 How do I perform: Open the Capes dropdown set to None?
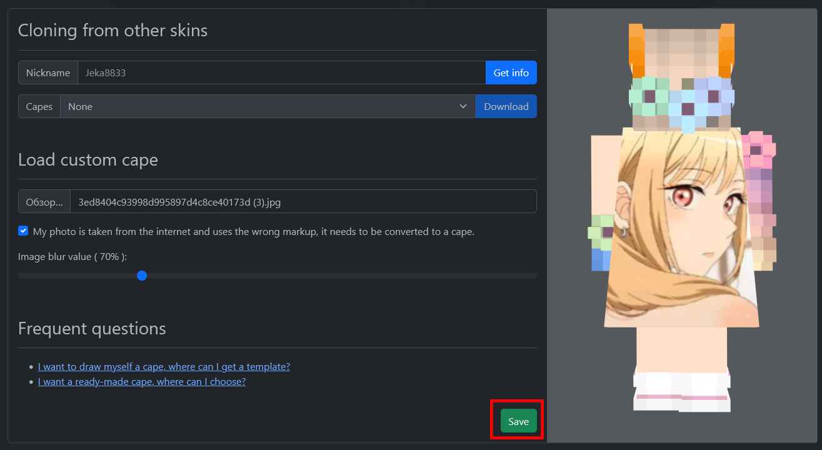tap(268, 106)
